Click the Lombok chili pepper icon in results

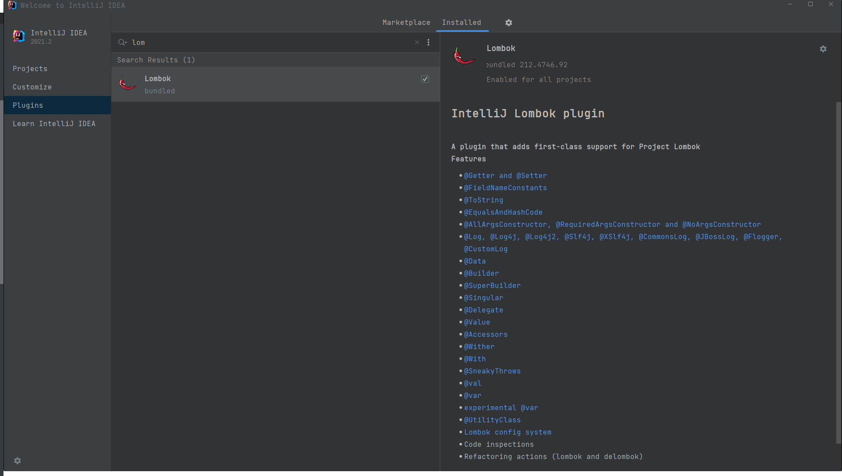click(128, 82)
